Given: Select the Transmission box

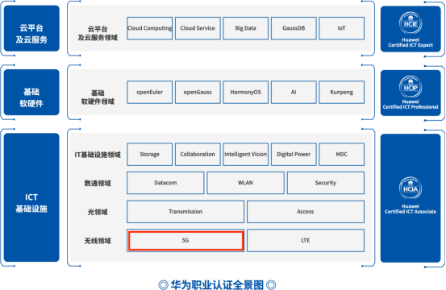Looking at the screenshot, I should point(185,212).
